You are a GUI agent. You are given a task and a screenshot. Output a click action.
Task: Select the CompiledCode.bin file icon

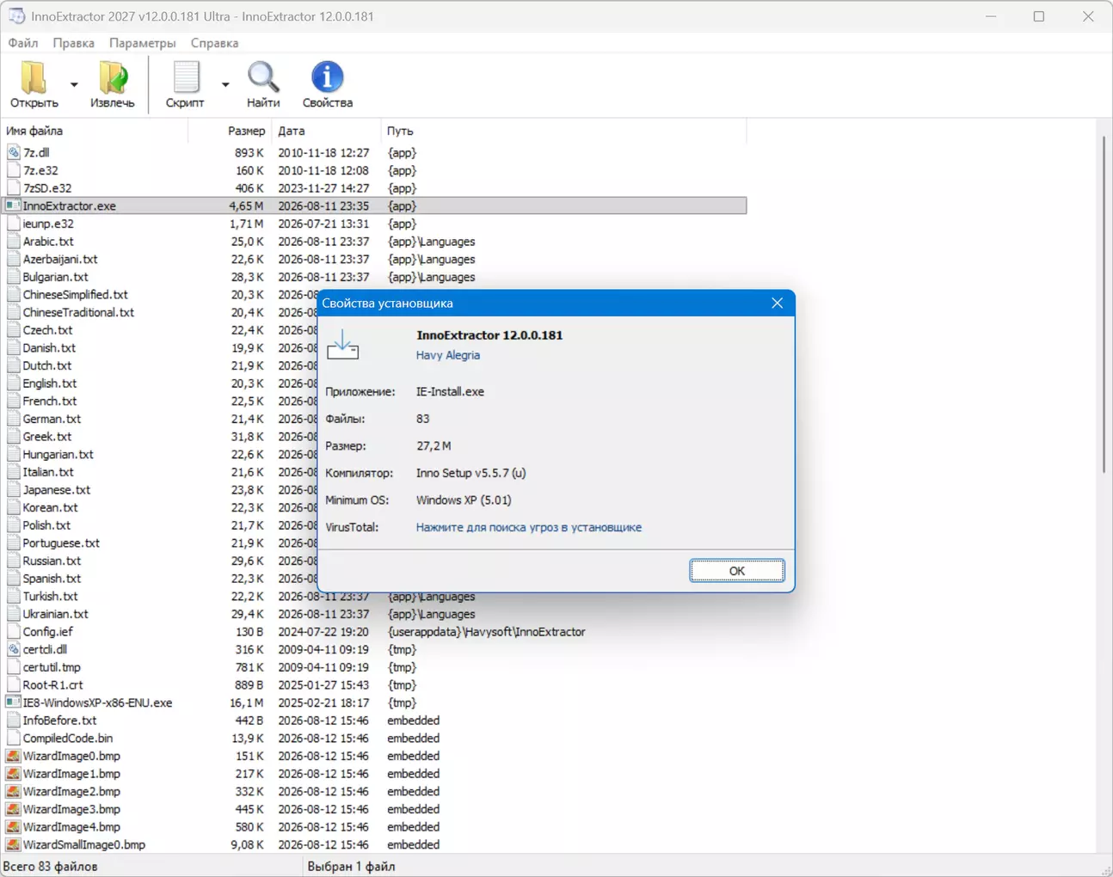[14, 739]
